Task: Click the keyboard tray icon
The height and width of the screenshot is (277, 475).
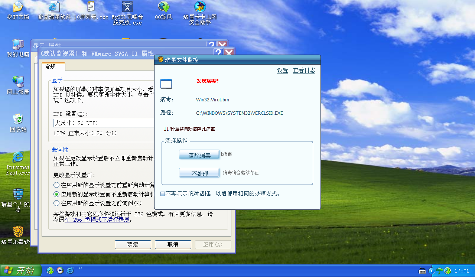Action: [422, 271]
